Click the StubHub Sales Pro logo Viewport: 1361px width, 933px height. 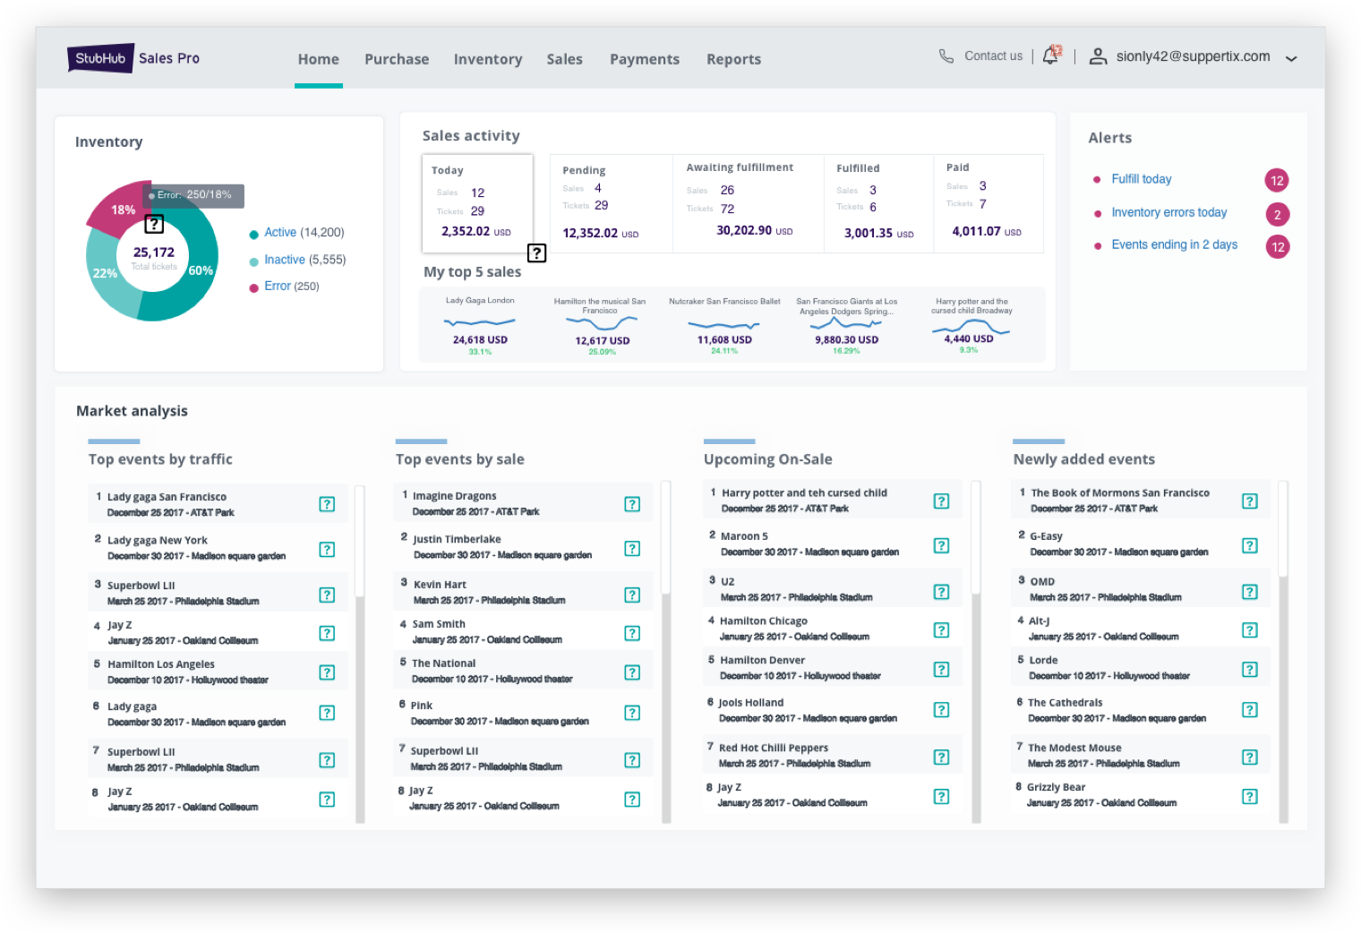click(x=133, y=58)
